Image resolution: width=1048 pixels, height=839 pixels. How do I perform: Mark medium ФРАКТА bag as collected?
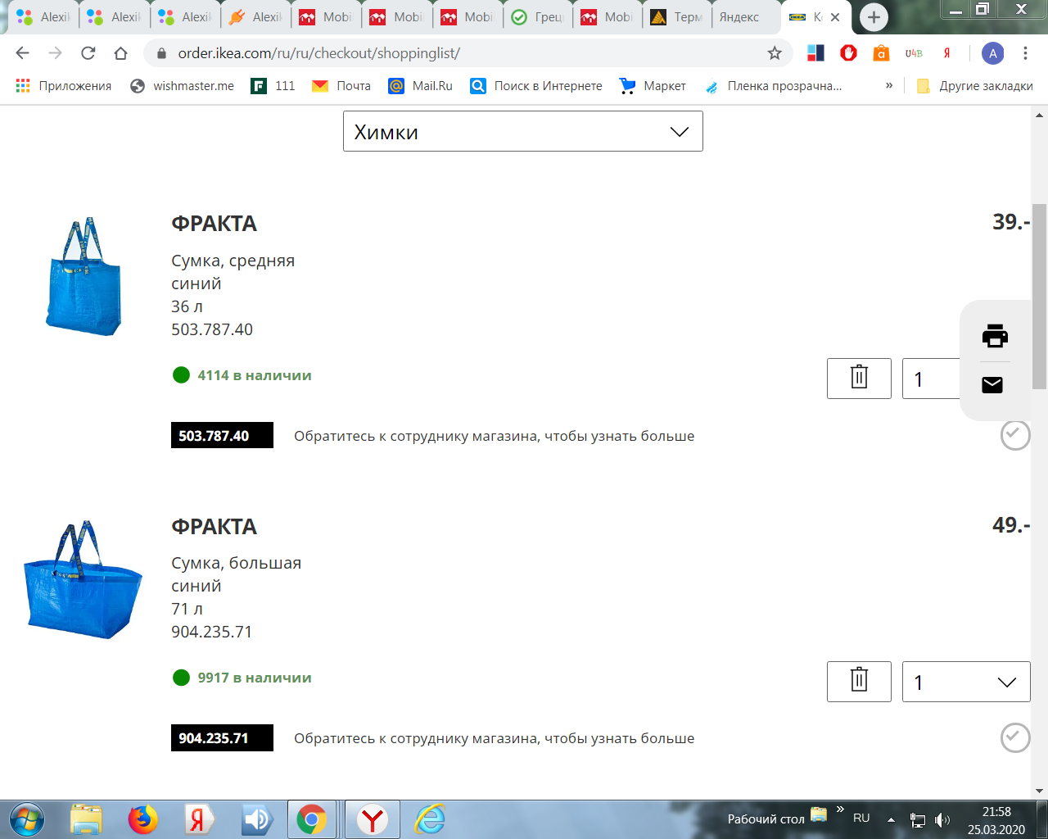pyautogui.click(x=1014, y=435)
